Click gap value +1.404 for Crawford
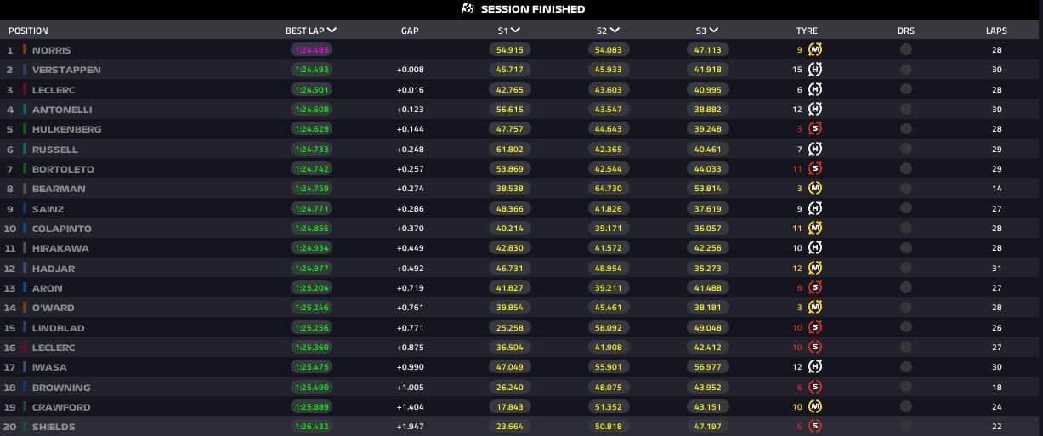 click(x=410, y=407)
